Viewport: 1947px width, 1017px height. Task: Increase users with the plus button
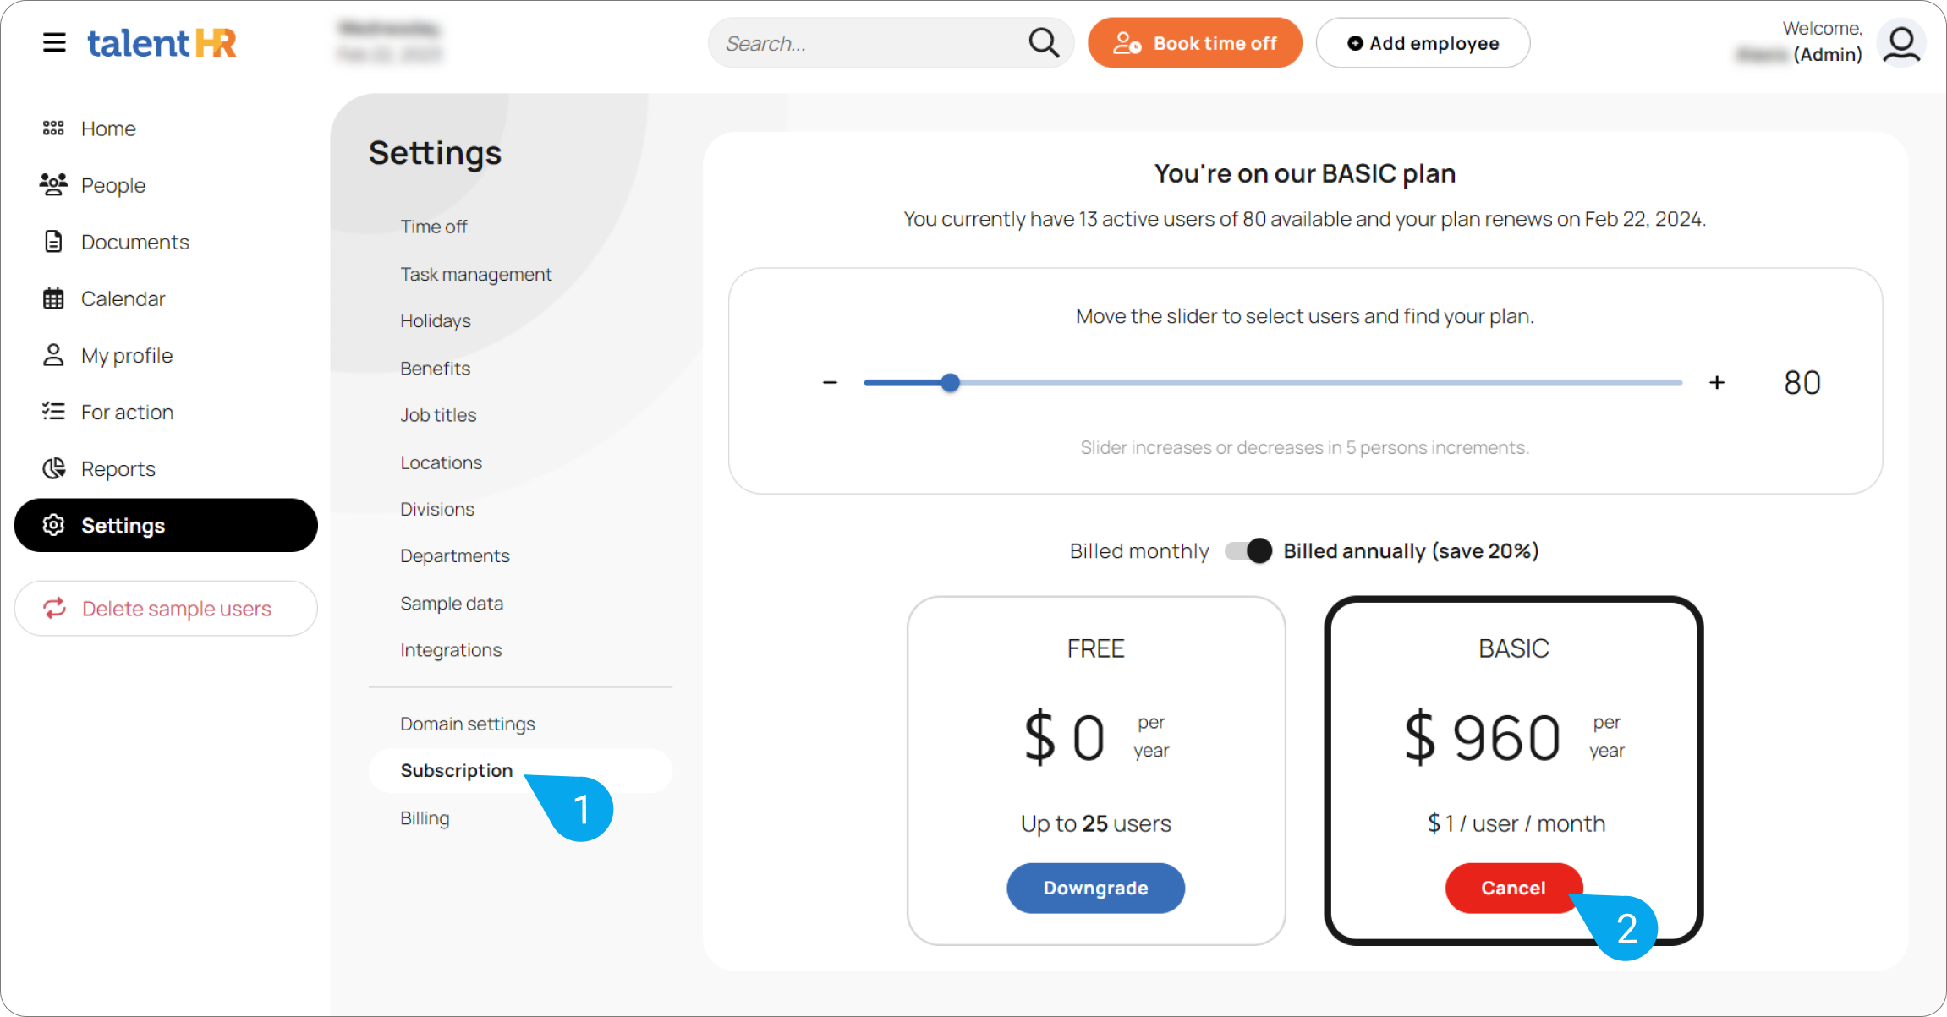pos(1717,383)
